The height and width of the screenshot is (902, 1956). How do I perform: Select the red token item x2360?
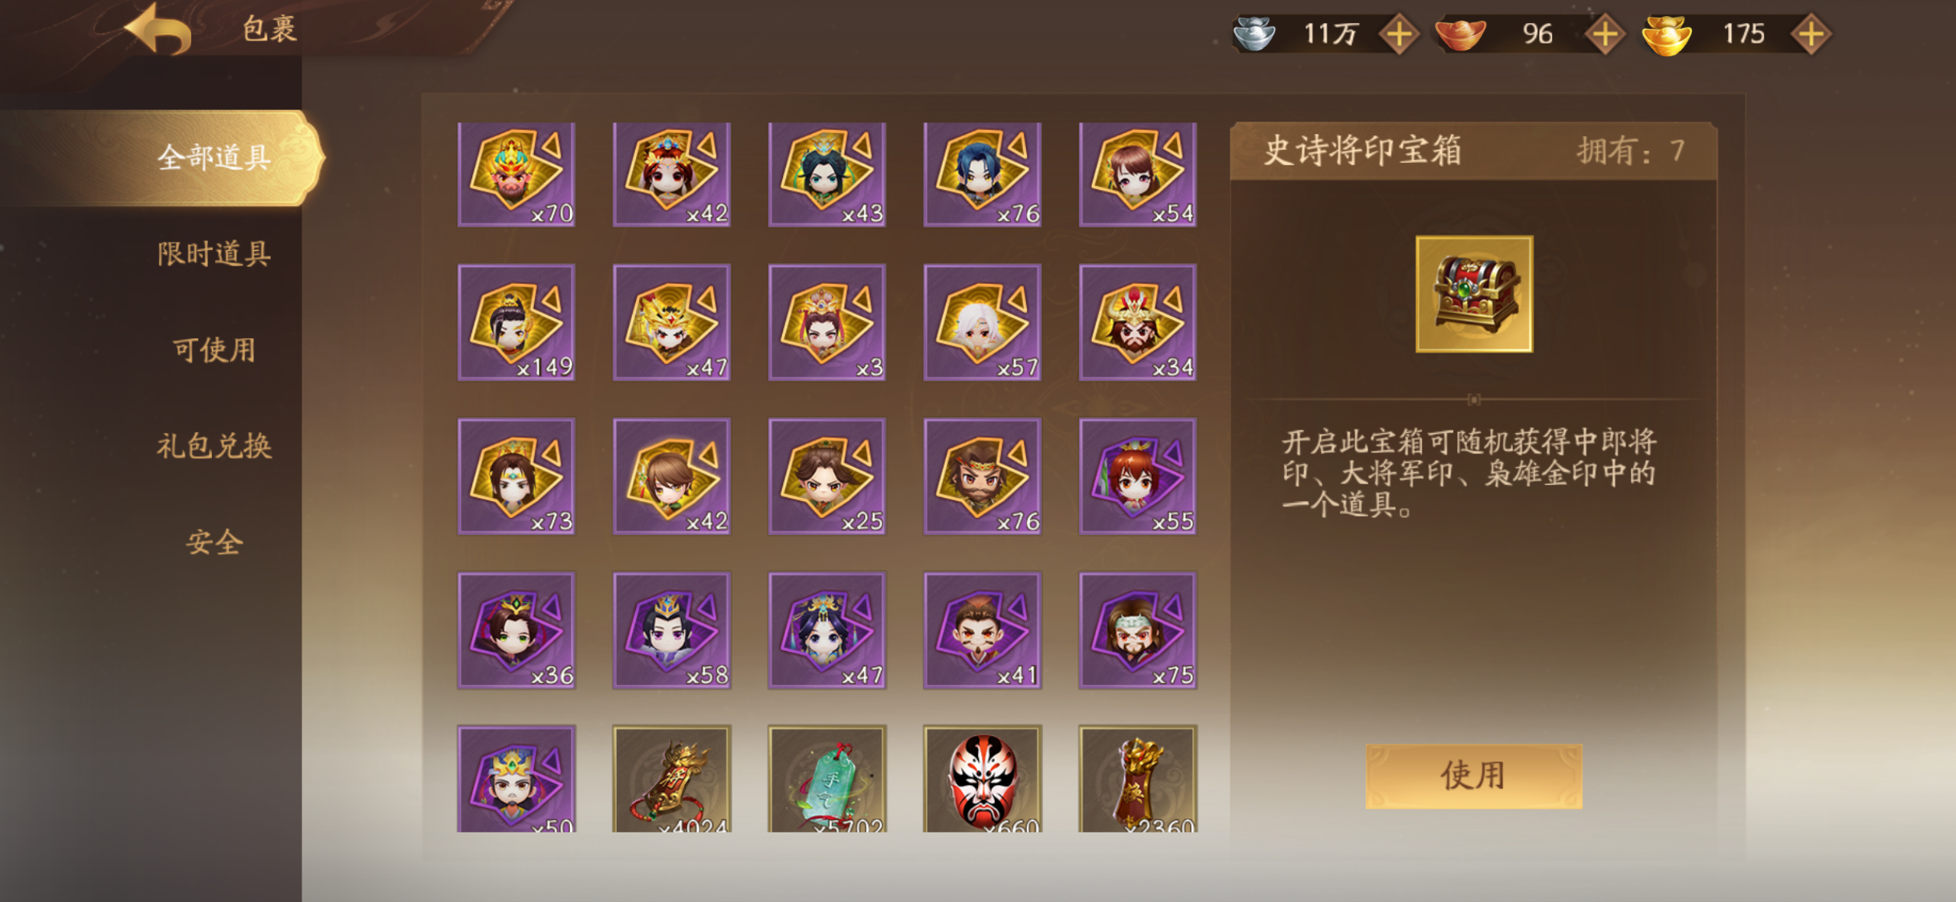click(x=1138, y=779)
